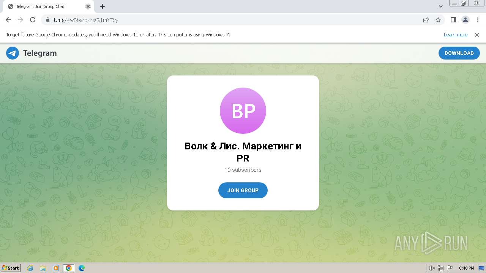The height and width of the screenshot is (273, 486).
Task: Select Telegram: Join Group Chat tab
Action: (49, 6)
